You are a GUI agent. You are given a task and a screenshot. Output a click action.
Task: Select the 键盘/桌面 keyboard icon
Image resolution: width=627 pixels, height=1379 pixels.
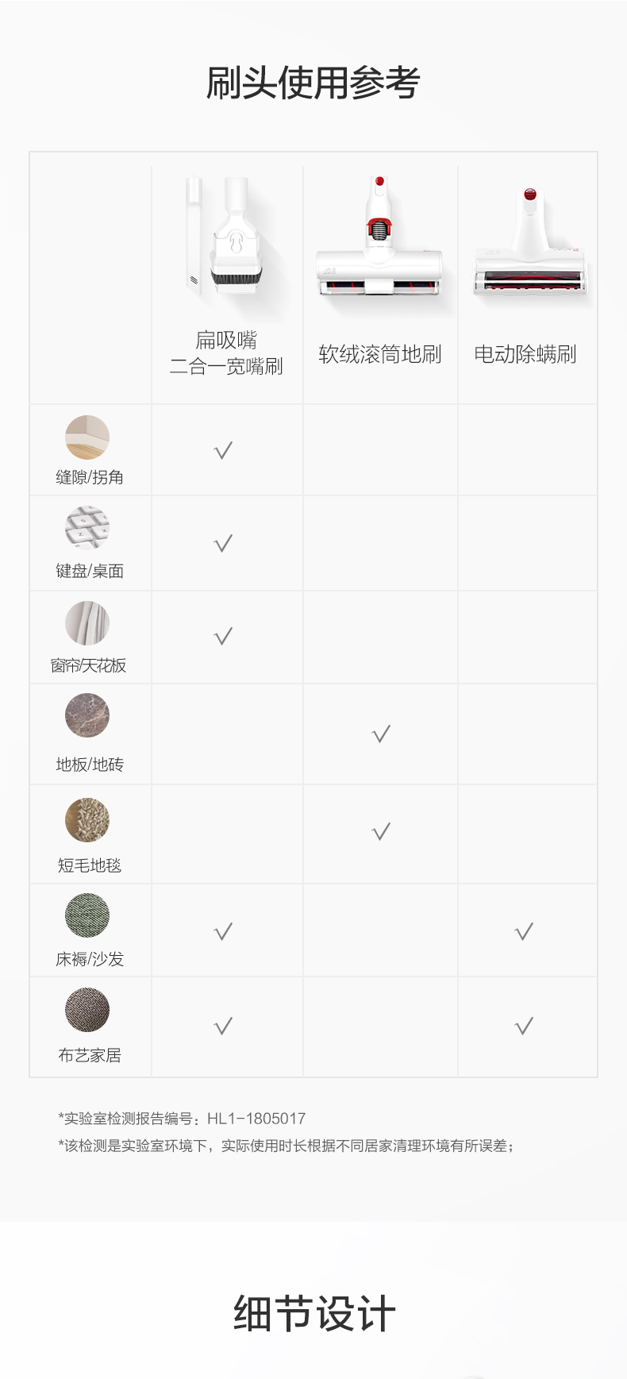tap(87, 528)
